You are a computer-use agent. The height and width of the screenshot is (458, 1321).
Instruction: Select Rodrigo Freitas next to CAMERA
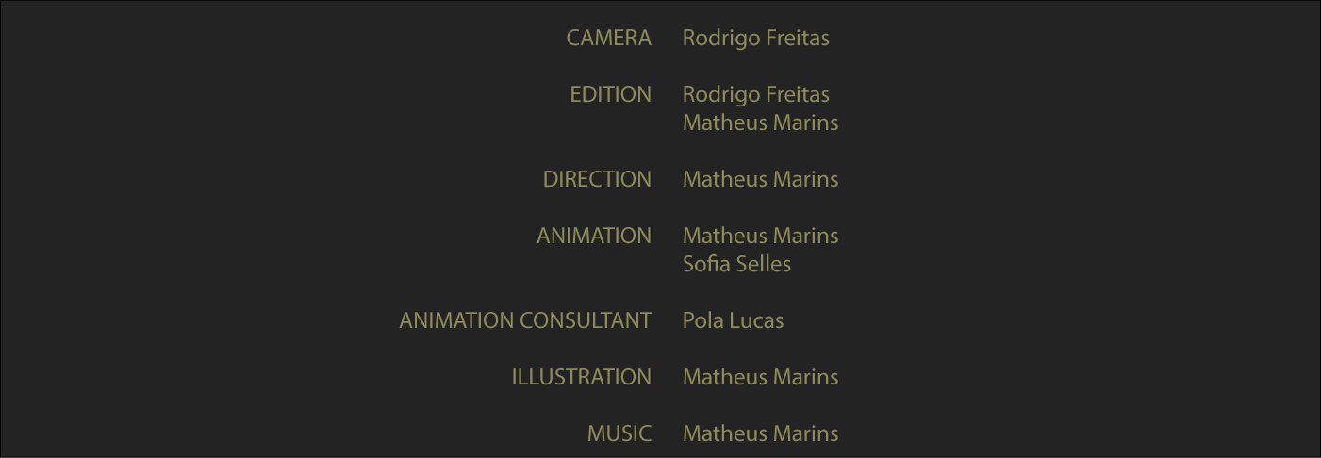[755, 39]
